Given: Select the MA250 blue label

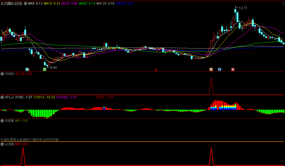Looking at the screenshot, I should (125, 4).
